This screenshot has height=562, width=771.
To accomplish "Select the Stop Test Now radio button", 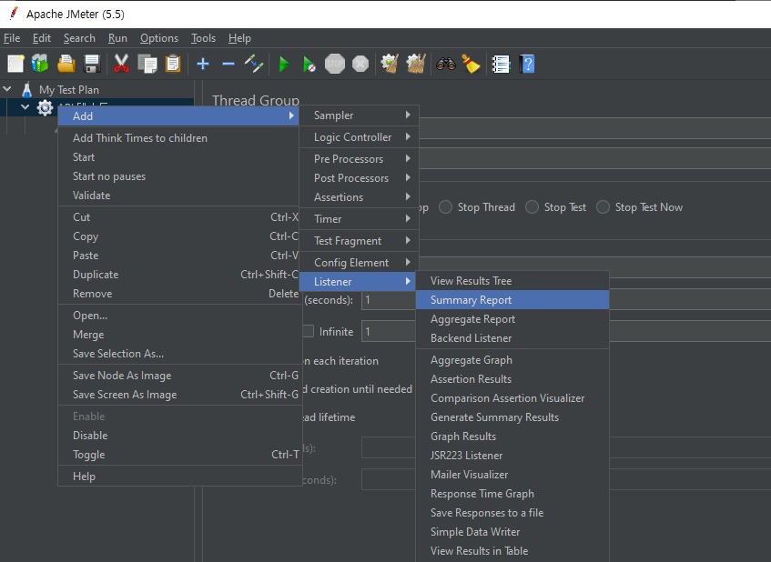I will click(603, 206).
